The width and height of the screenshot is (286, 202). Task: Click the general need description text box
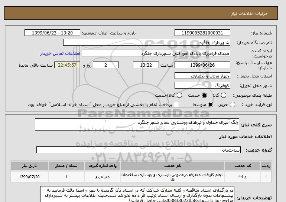[x=137, y=125]
